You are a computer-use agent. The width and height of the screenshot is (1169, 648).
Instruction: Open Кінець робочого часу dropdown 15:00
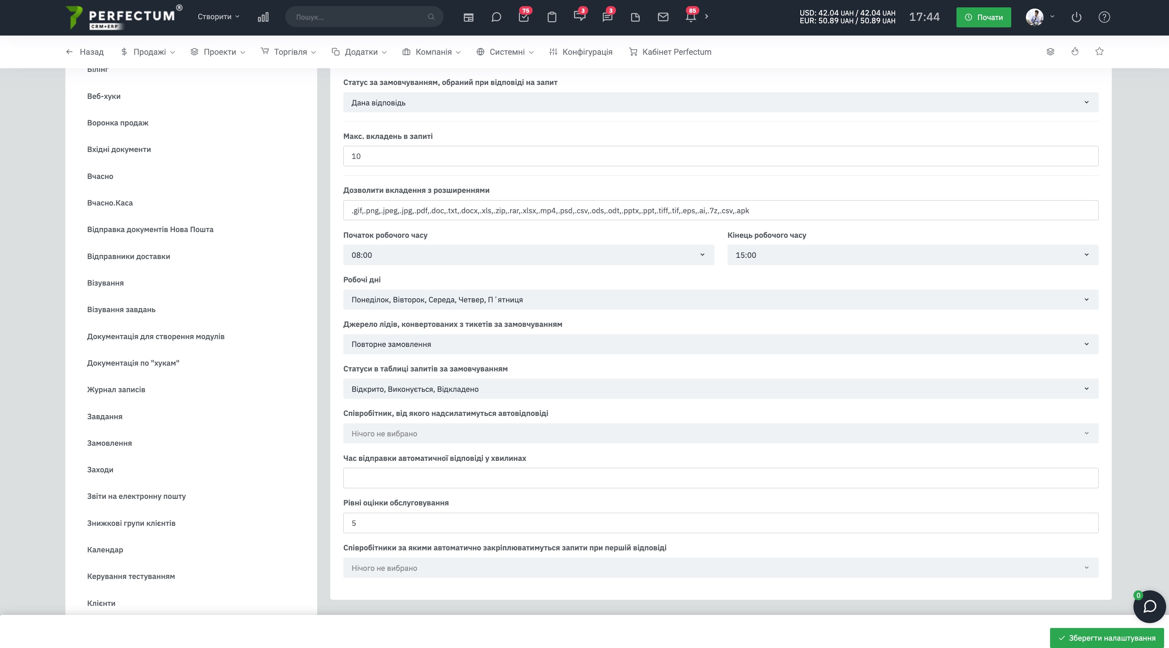913,255
